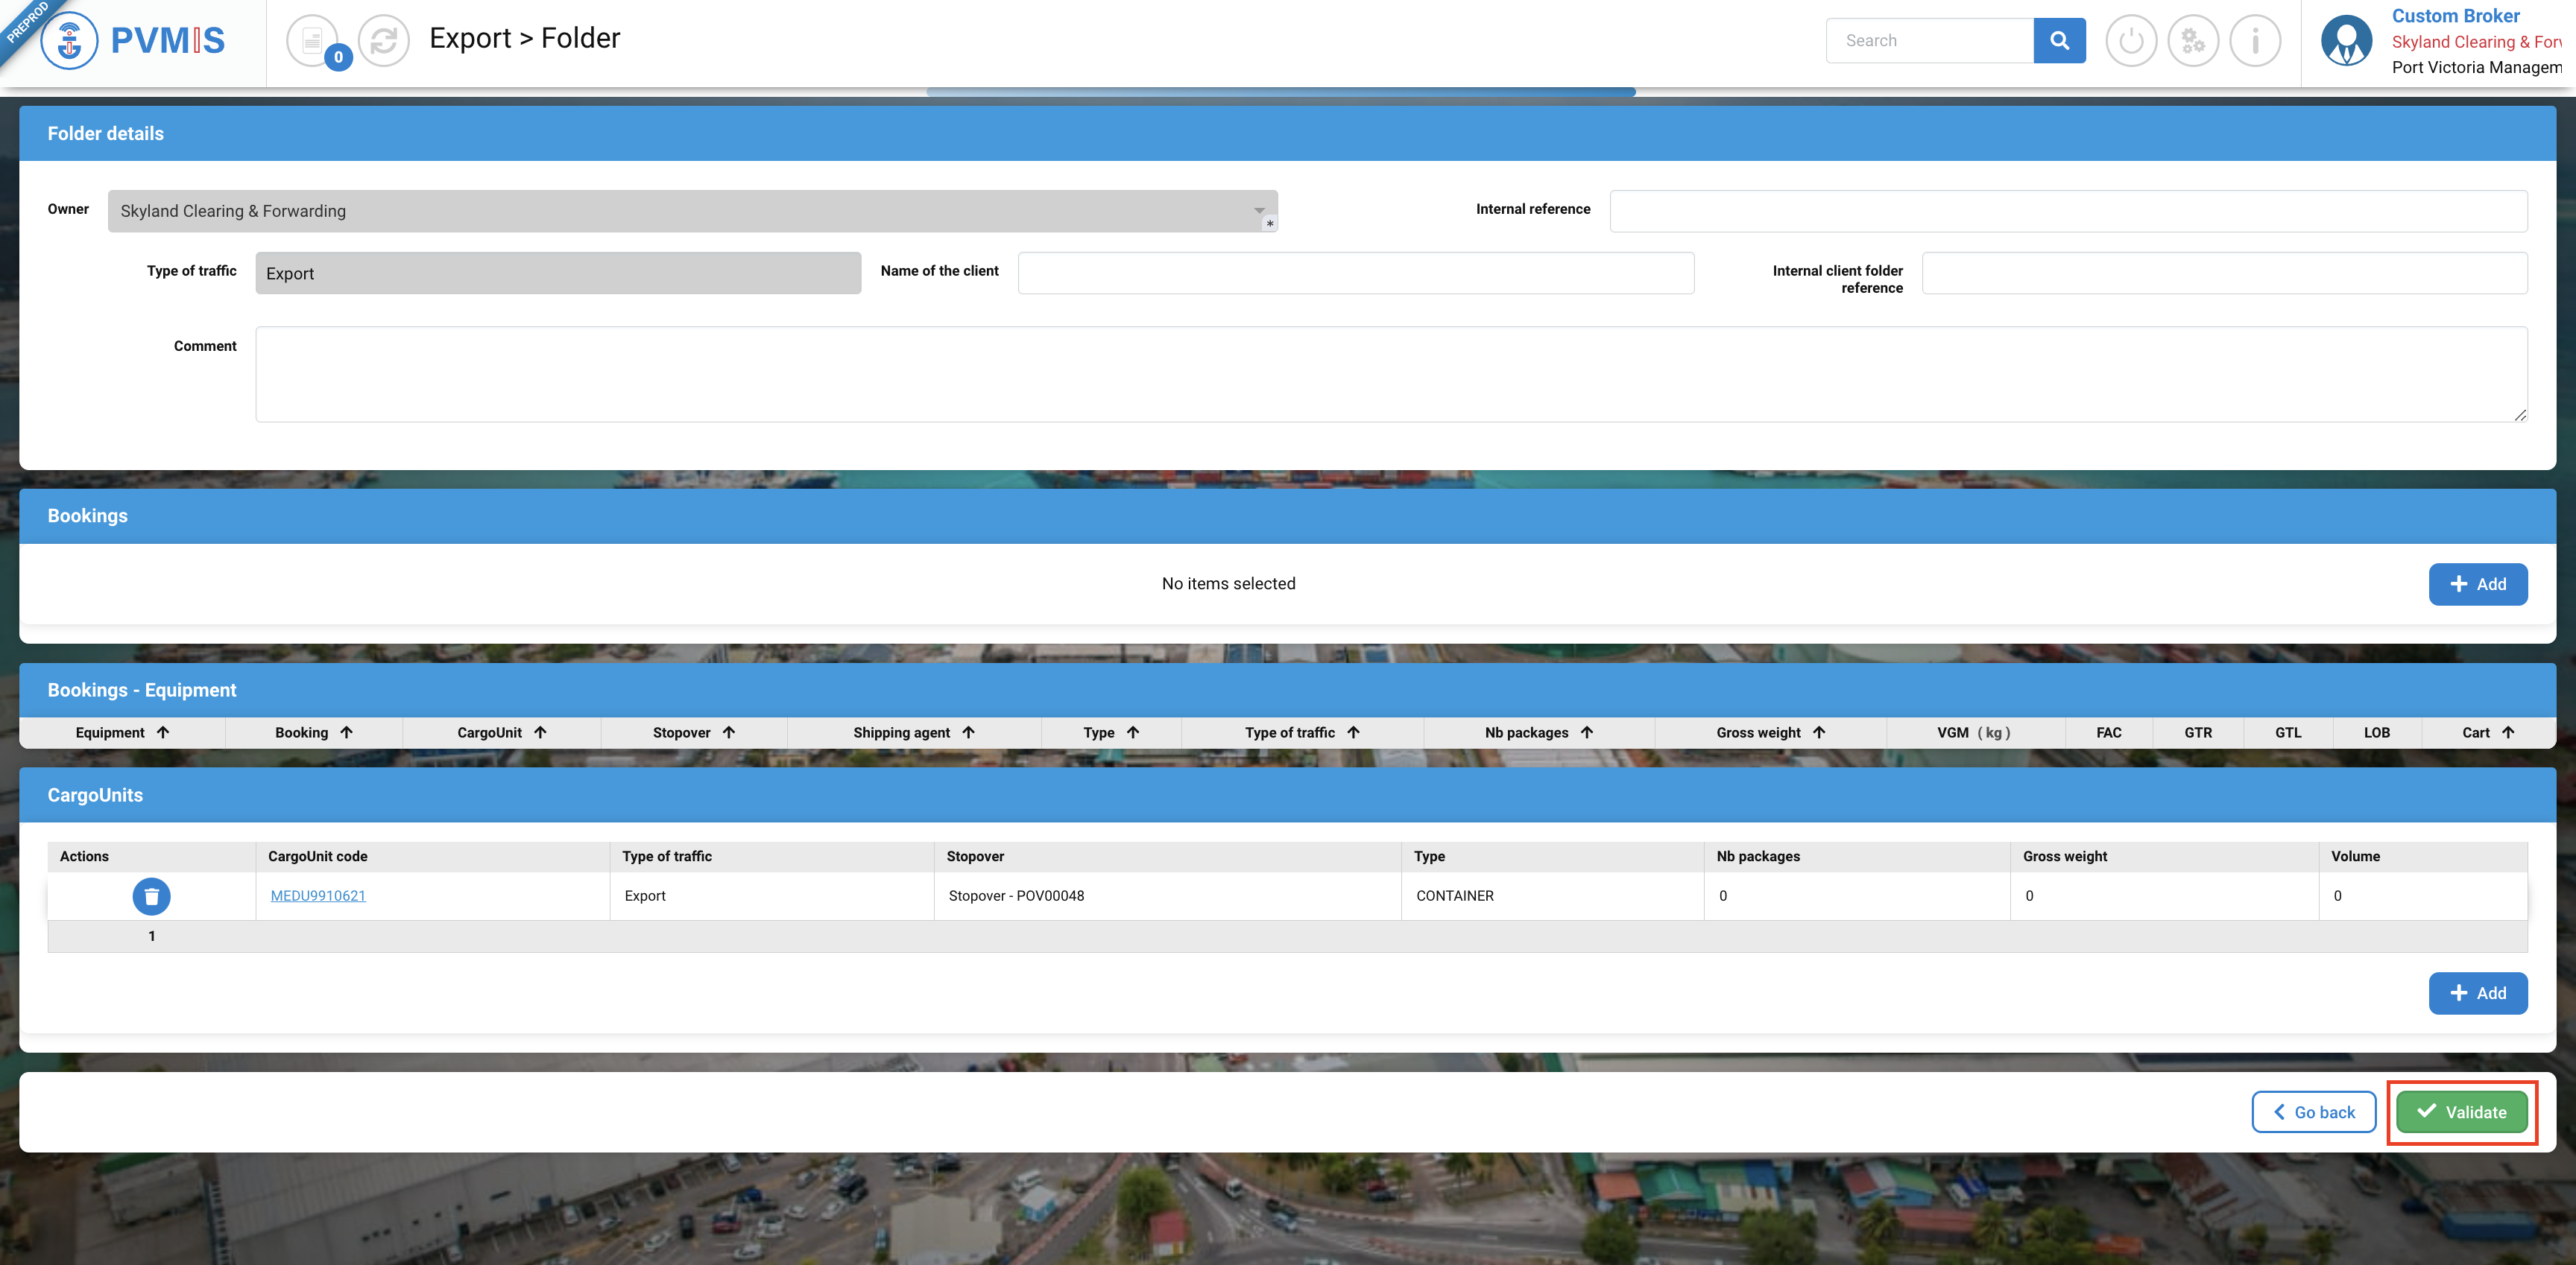The width and height of the screenshot is (2576, 1265).
Task: Open the settings gears icon
Action: coord(2193,41)
